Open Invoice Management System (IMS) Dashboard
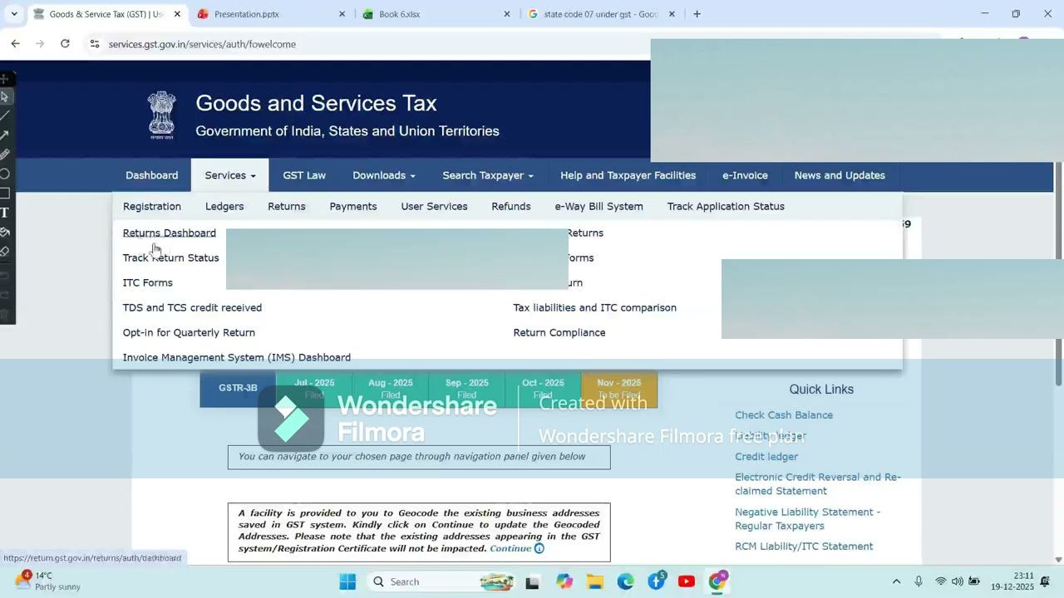1064x598 pixels. point(237,357)
